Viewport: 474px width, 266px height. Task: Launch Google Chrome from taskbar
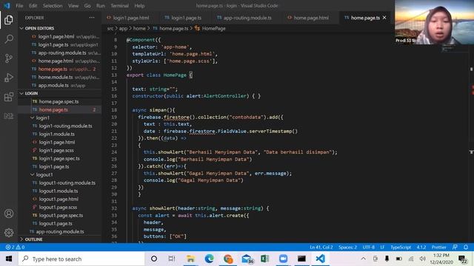pos(228,259)
